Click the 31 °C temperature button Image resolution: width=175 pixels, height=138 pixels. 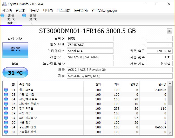(x=15, y=72)
